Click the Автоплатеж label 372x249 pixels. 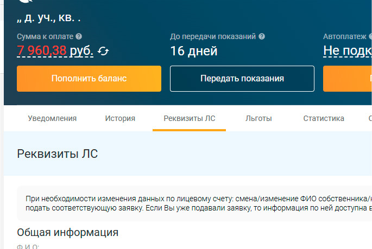tap(344, 36)
